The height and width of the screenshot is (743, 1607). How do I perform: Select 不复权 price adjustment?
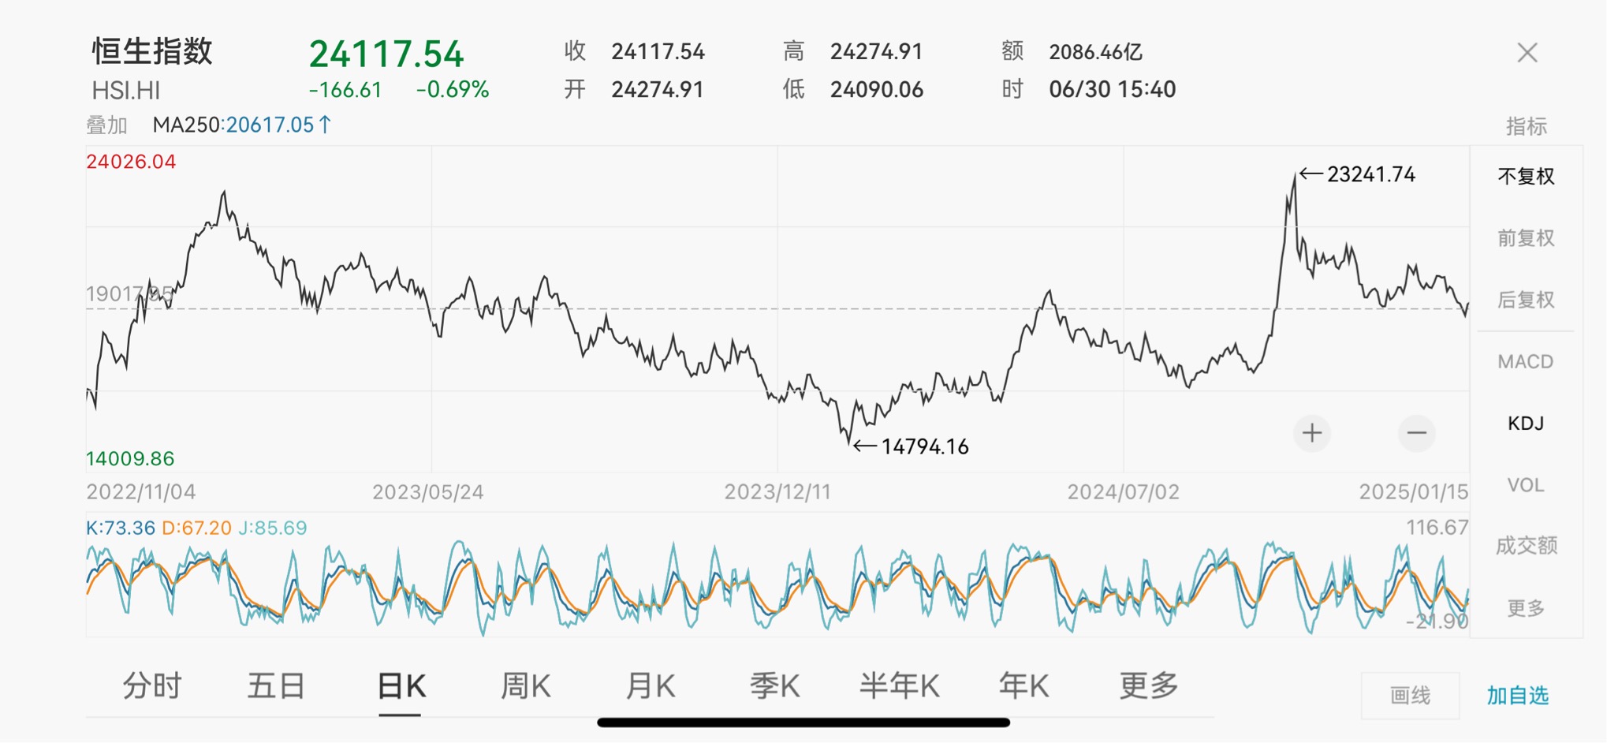(1526, 176)
